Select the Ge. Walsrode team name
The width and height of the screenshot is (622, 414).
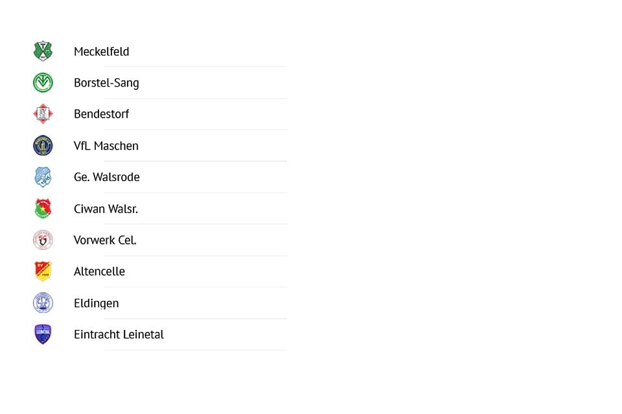click(x=106, y=177)
